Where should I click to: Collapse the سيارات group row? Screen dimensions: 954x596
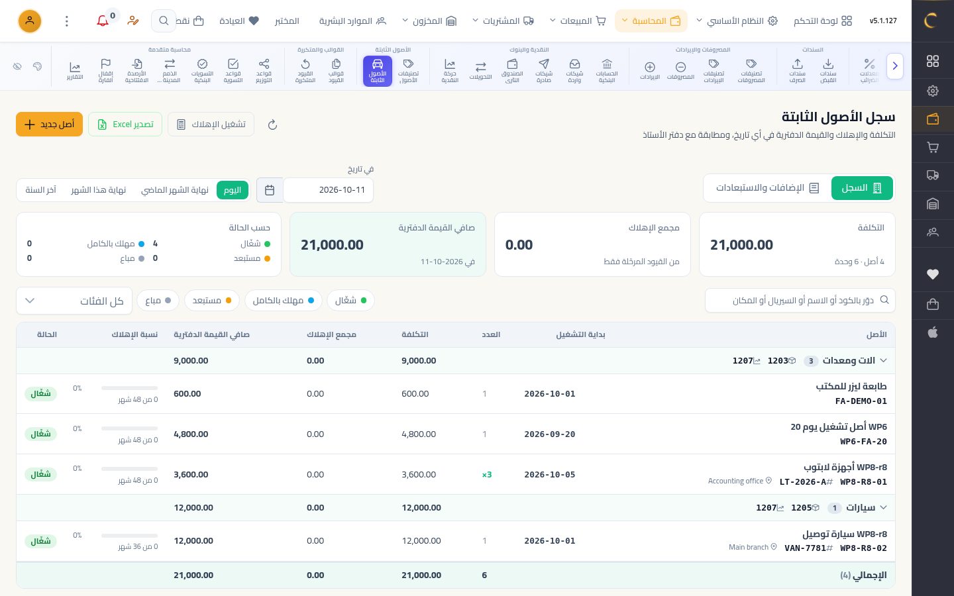882,508
